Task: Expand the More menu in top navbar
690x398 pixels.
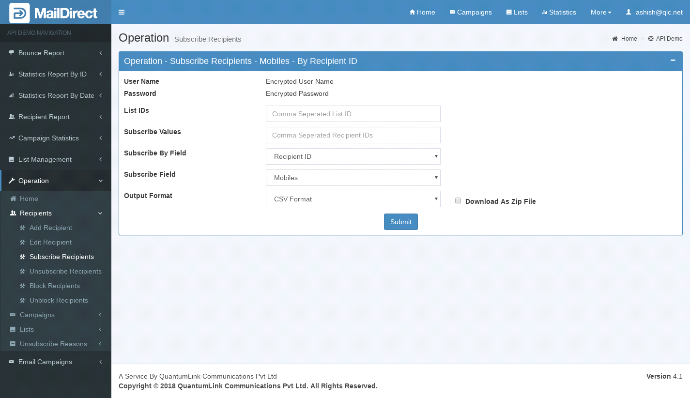Action: click(x=601, y=12)
